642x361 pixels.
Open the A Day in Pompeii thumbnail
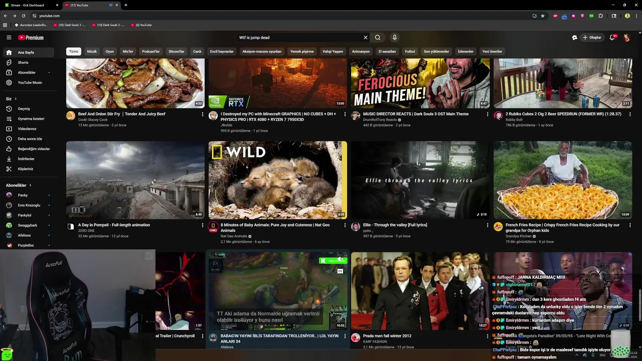pos(135,180)
